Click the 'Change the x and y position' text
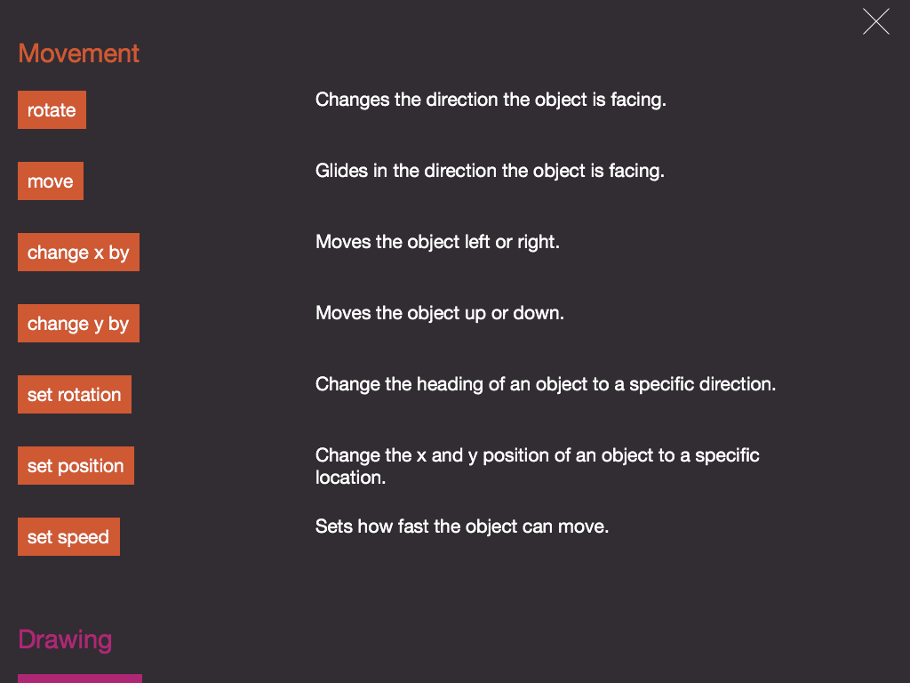Image resolution: width=910 pixels, height=683 pixels. click(x=537, y=455)
